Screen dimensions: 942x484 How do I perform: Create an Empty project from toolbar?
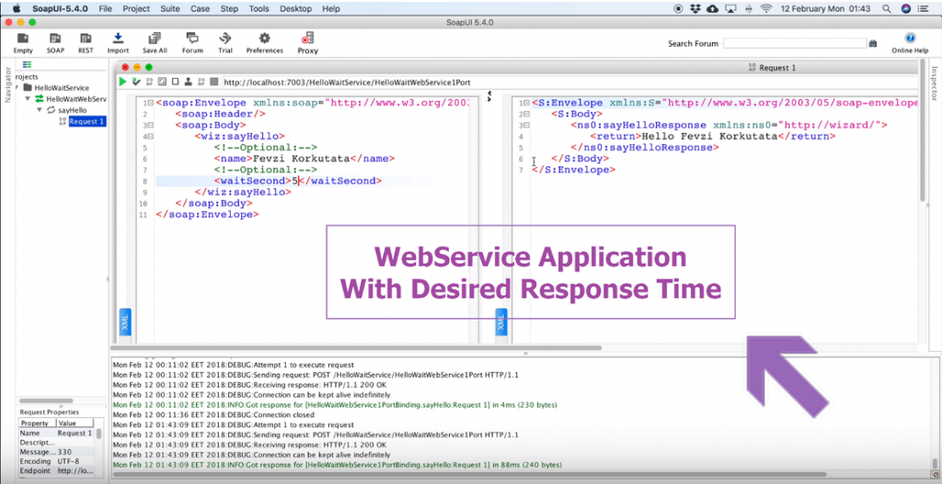(23, 43)
